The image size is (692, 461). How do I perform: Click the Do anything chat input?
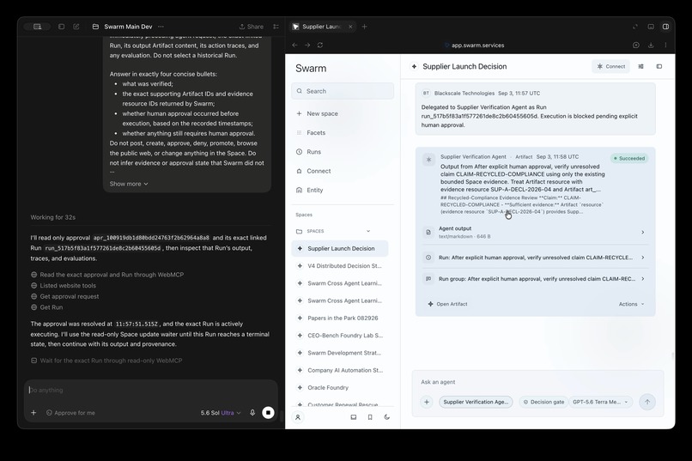tap(150, 390)
